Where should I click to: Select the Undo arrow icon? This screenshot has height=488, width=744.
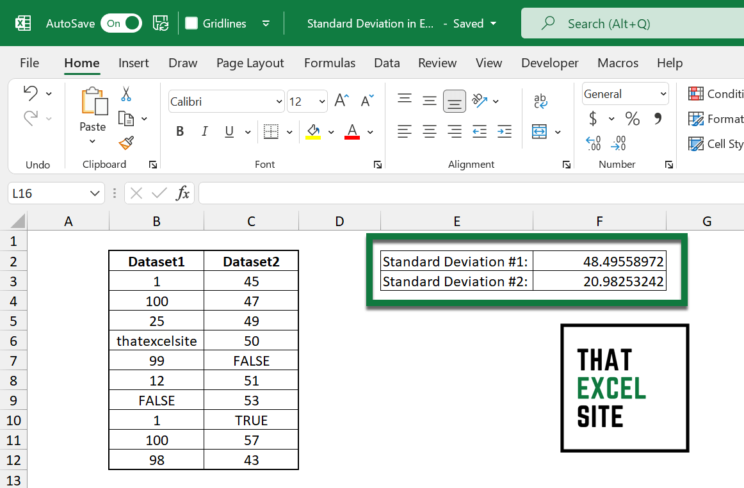pos(32,93)
